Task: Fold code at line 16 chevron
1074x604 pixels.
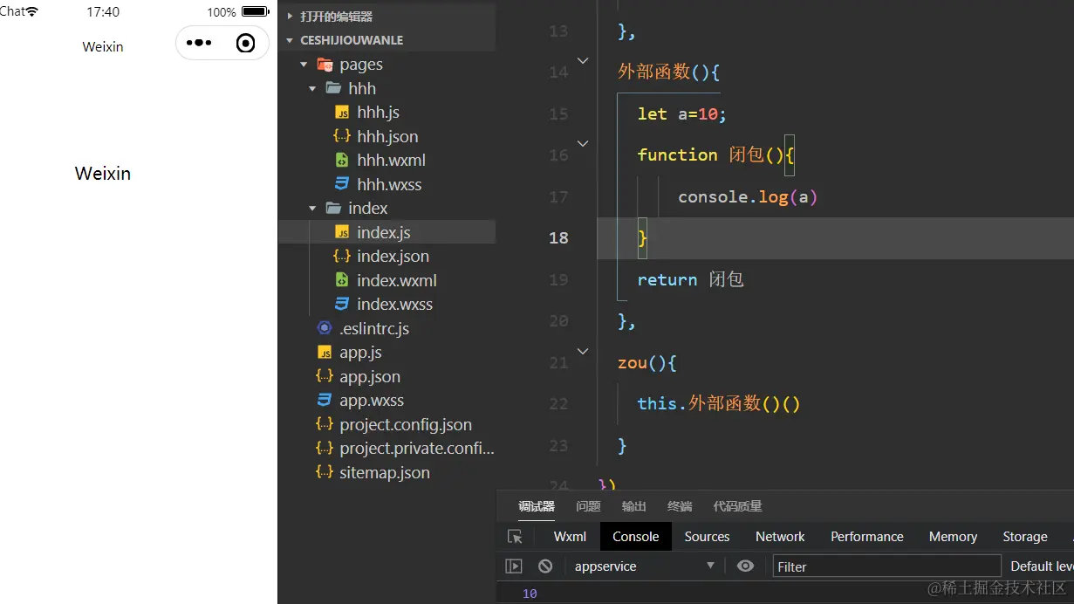Action: pyautogui.click(x=583, y=143)
